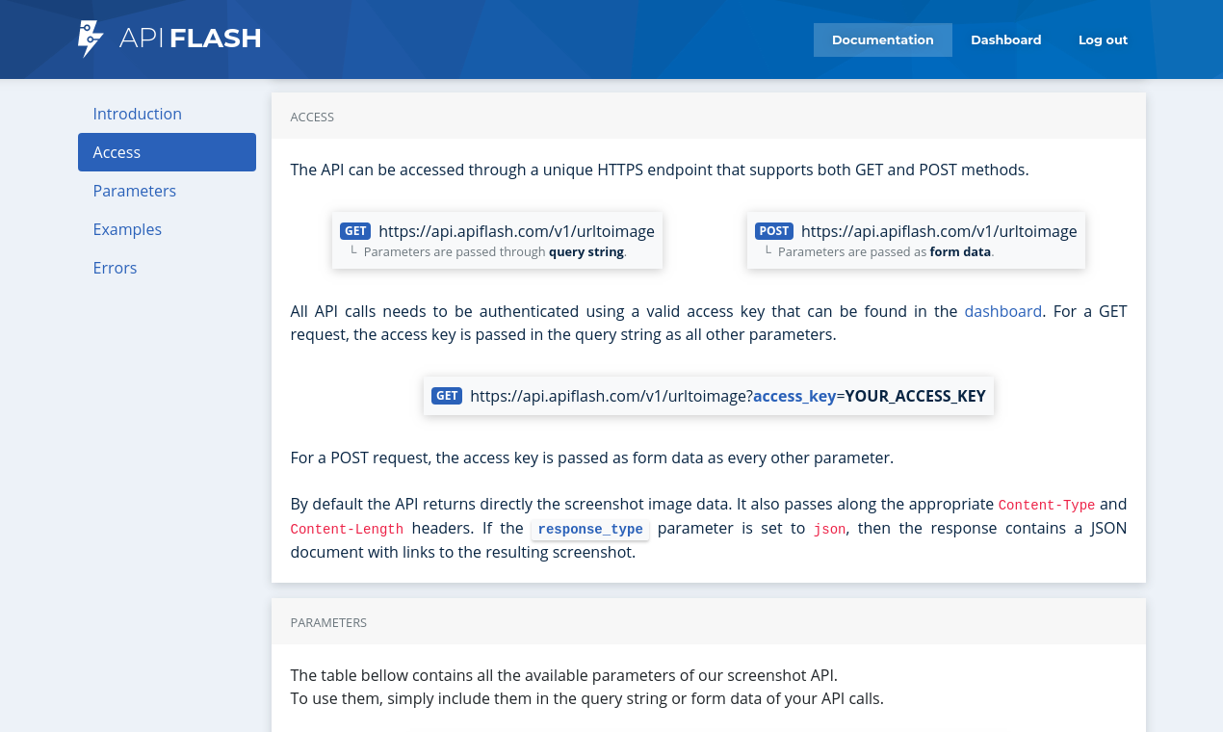1223x732 pixels.
Task: Open Errors in the sidebar
Action: 167,268
